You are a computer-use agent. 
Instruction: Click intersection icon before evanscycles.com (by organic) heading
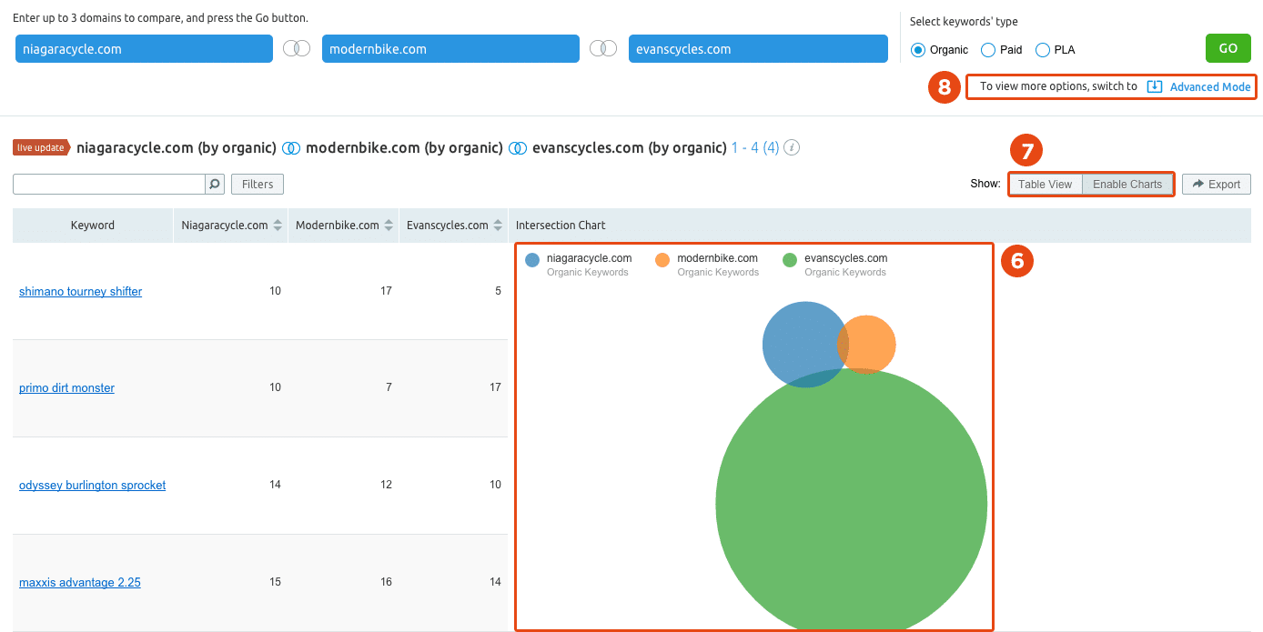518,147
